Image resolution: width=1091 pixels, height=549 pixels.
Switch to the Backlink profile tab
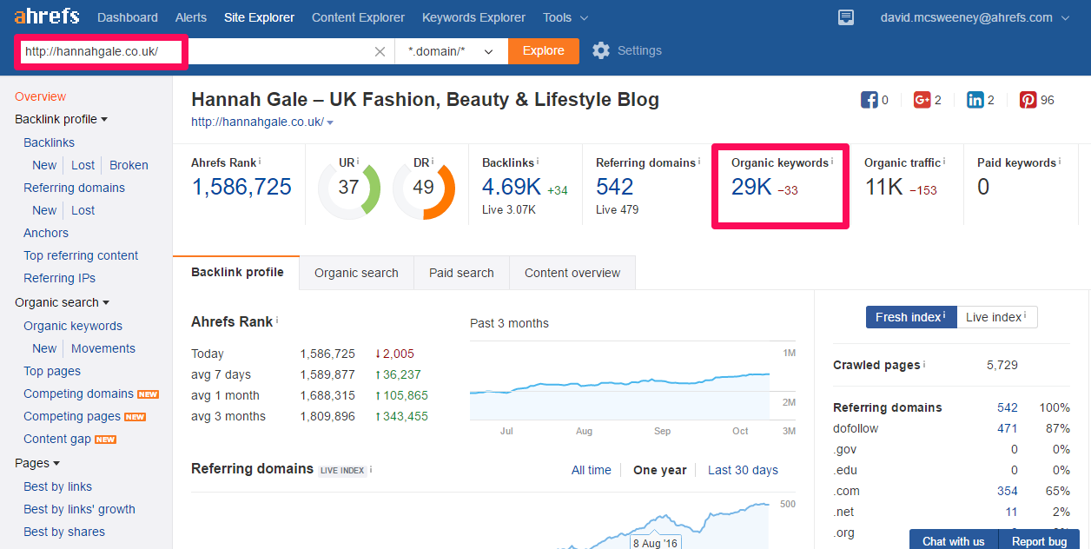pos(237,272)
